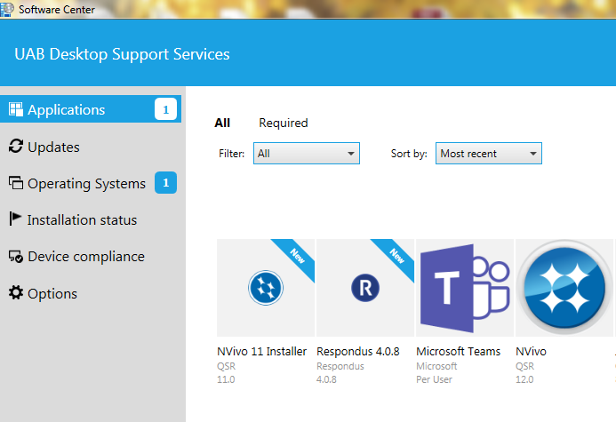
Task: Click the NVivo 11 Installer name label
Action: [261, 352]
